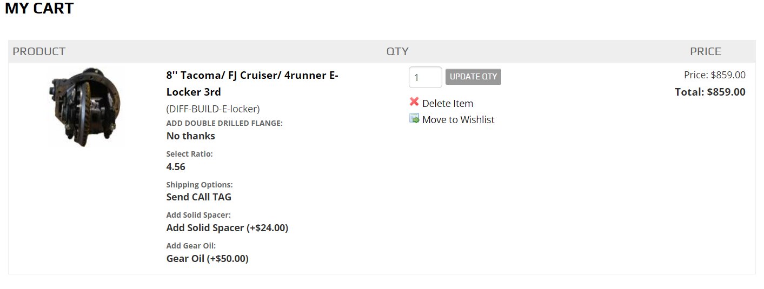
Task: Click Add Solid Spacer (+$24.00) option
Action: coord(227,227)
